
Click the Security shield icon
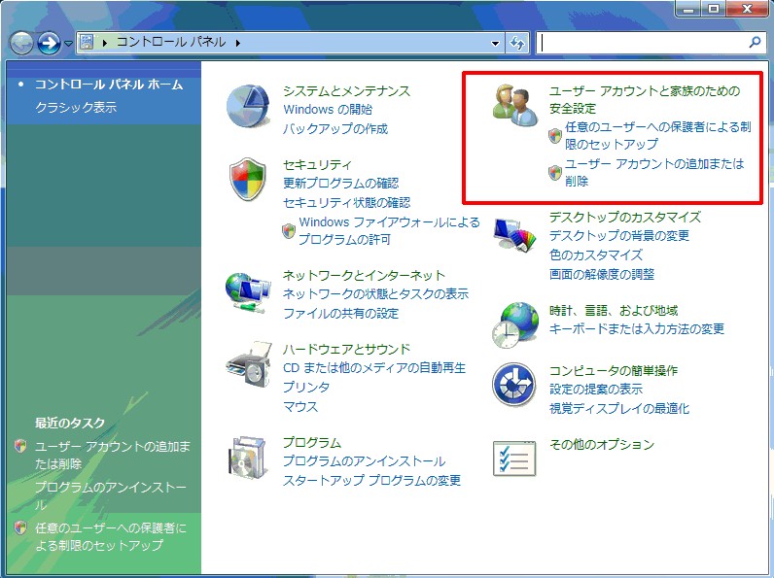pyautogui.click(x=248, y=179)
